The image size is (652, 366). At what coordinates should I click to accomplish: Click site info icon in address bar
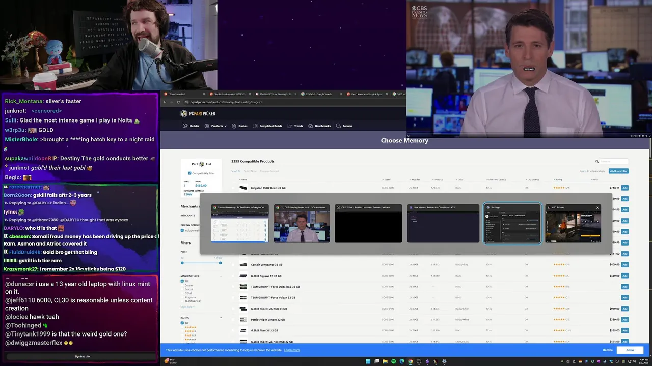pyautogui.click(x=186, y=102)
